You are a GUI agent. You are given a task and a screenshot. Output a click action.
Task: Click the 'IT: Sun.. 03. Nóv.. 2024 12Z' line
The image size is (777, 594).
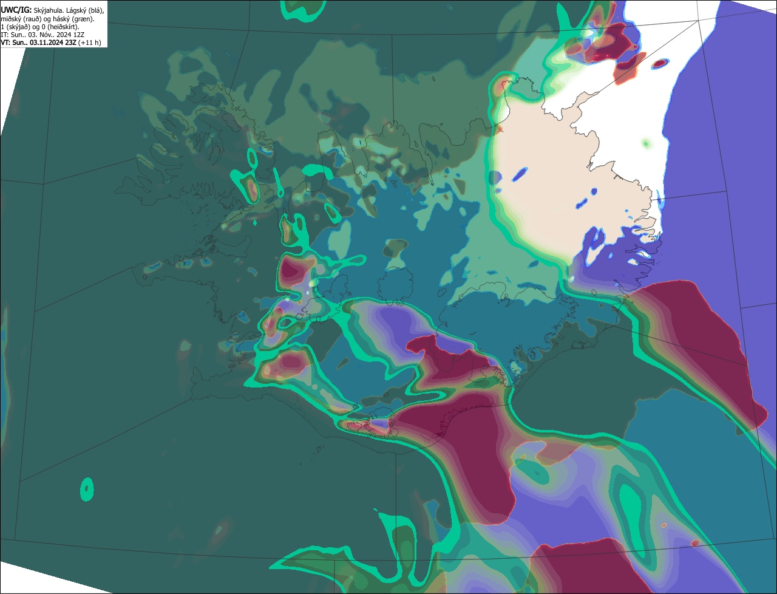coord(42,35)
